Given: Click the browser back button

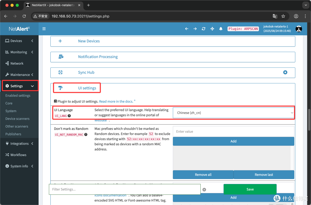Looking at the screenshot, I should (x=6, y=16).
